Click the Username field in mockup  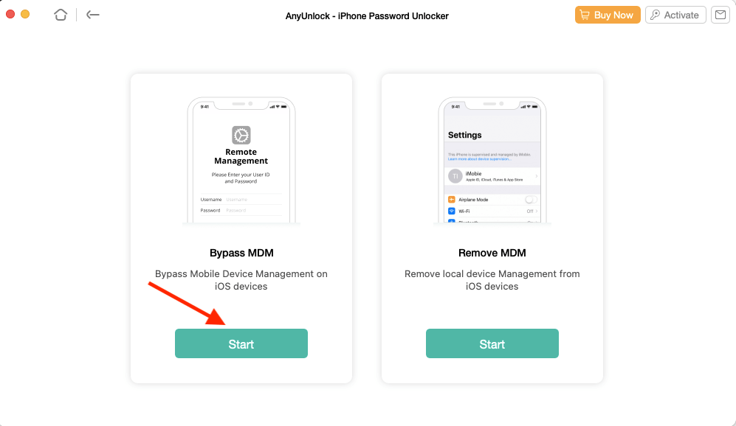(241, 200)
